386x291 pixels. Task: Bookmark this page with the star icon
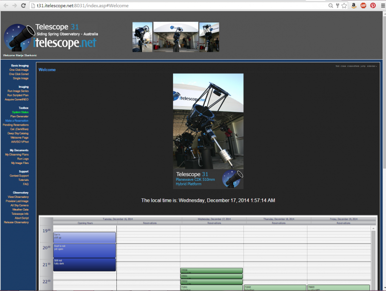pyautogui.click(x=344, y=5)
